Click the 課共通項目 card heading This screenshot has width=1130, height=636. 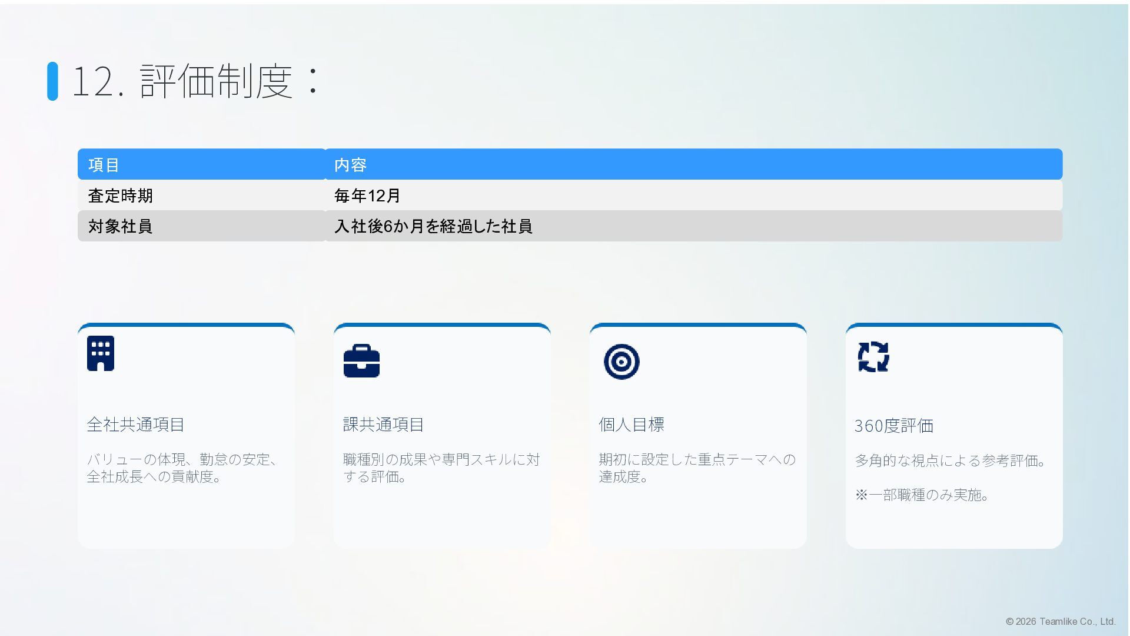pos(383,425)
